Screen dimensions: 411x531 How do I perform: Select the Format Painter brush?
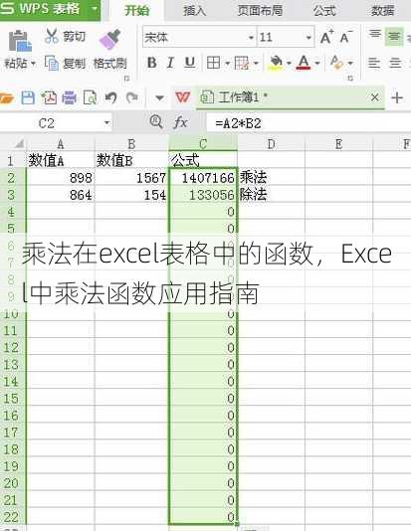[x=110, y=40]
